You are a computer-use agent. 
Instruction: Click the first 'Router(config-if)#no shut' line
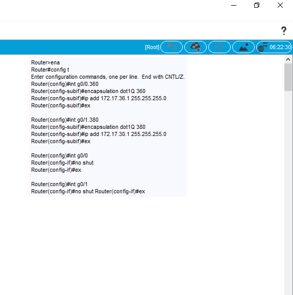62,163
